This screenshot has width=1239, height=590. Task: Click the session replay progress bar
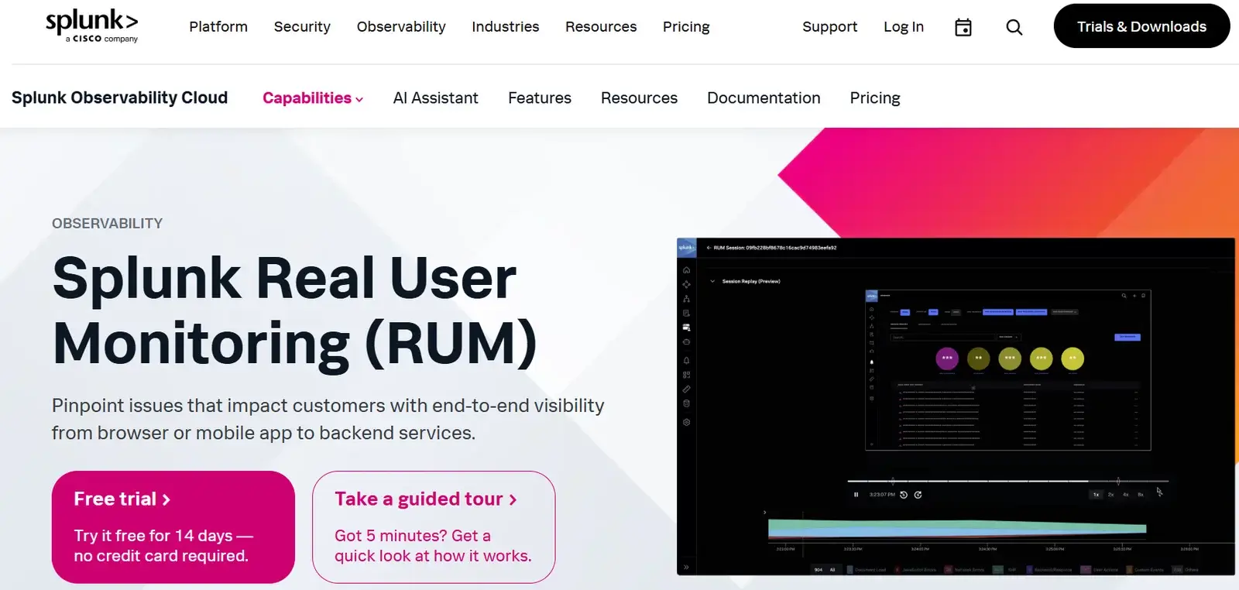point(1007,481)
